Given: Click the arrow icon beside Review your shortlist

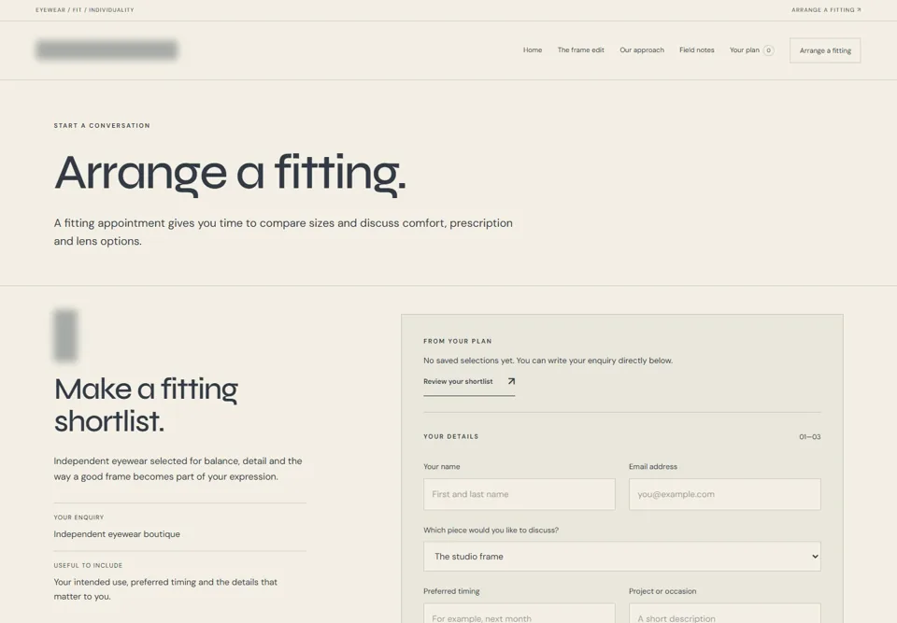Looking at the screenshot, I should pos(511,382).
